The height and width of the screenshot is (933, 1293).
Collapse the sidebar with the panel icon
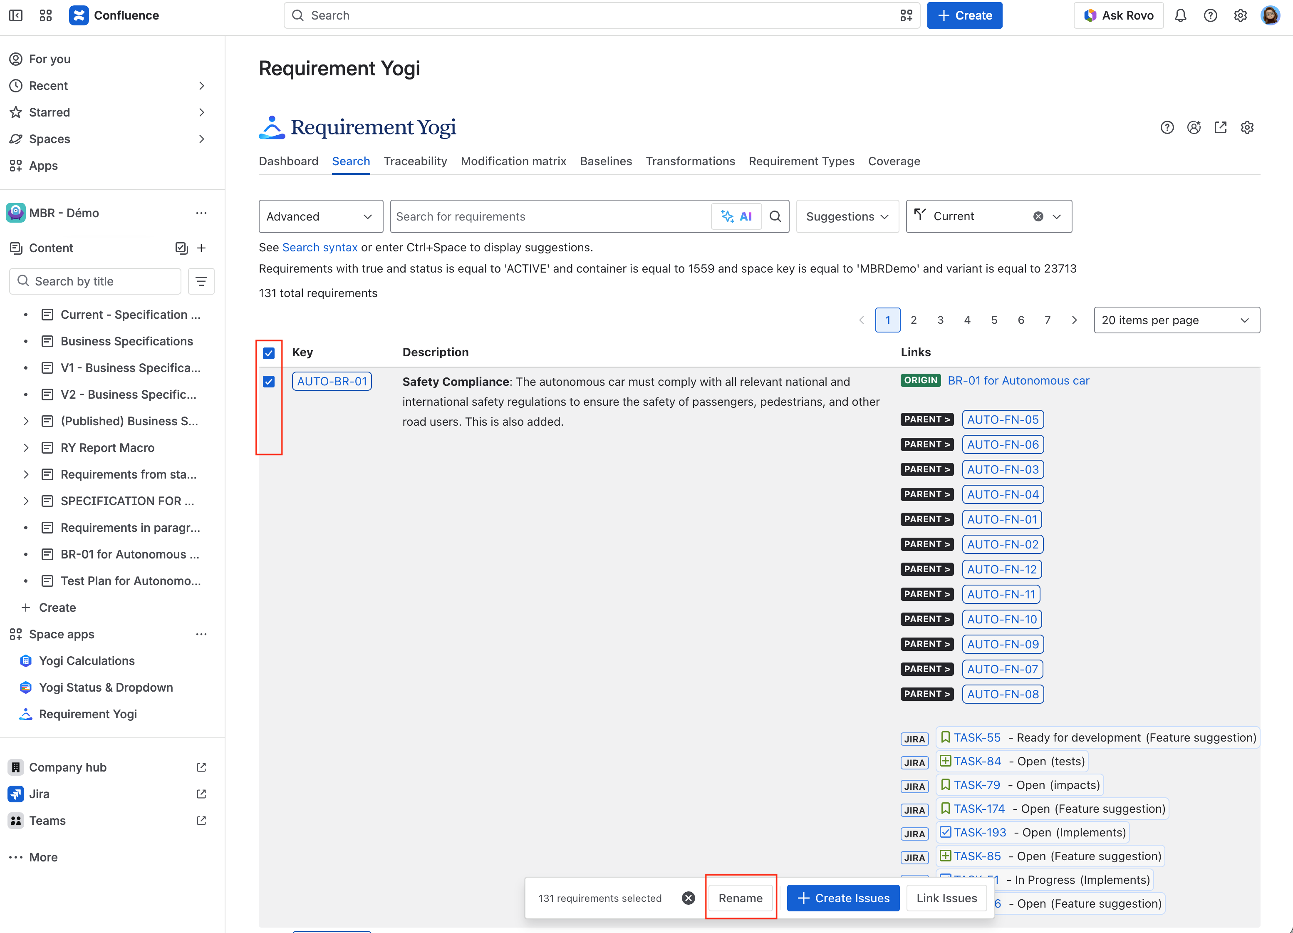click(x=16, y=15)
